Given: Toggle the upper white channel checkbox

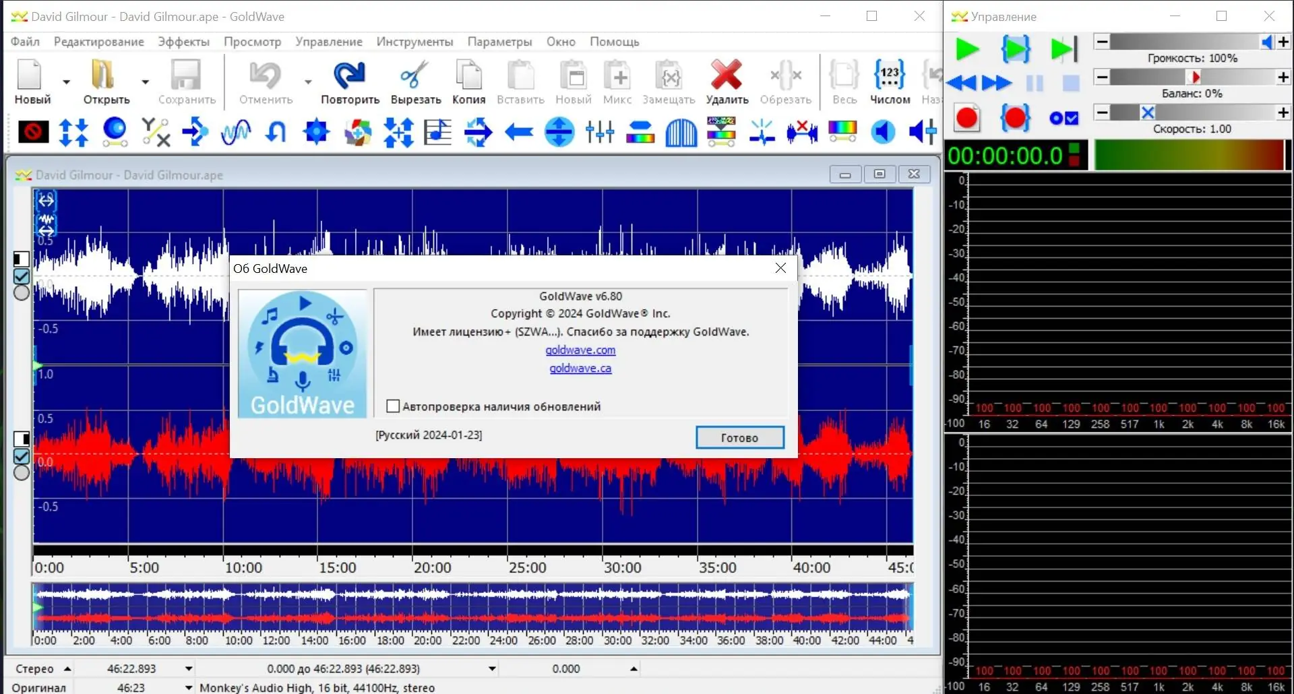Looking at the screenshot, I should click(x=22, y=276).
